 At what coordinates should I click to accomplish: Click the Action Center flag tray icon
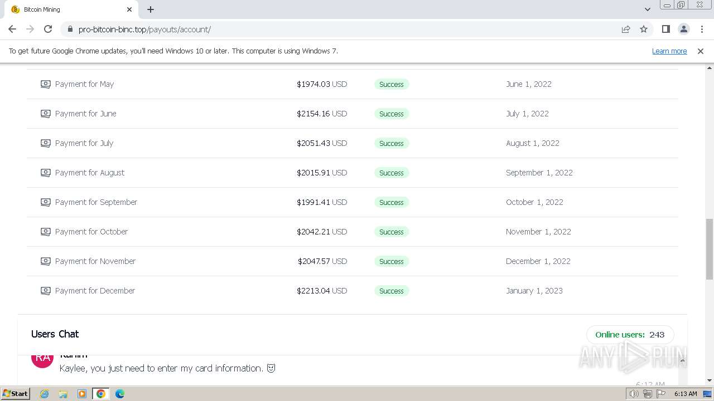click(661, 394)
